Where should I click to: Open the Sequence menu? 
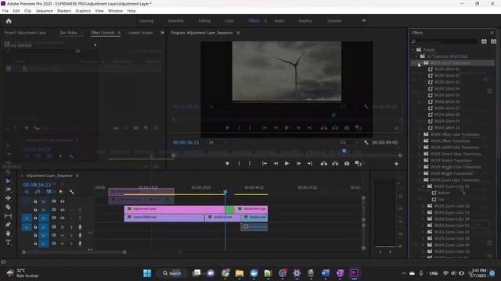(x=44, y=11)
